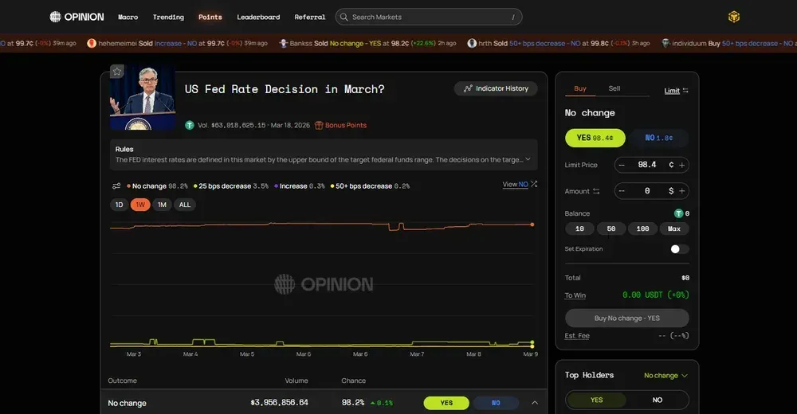This screenshot has width=797, height=414.
Task: Expand the Rules text chevron
Action: (528, 159)
